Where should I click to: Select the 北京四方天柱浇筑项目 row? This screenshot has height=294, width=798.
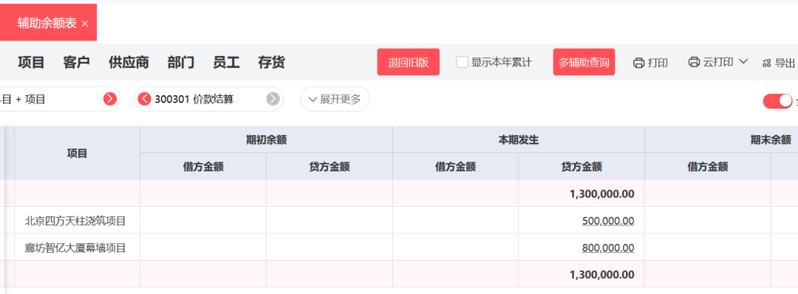click(x=399, y=220)
